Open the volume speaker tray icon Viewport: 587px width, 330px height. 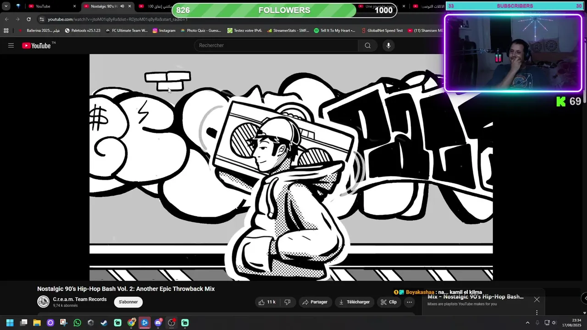(x=554, y=323)
